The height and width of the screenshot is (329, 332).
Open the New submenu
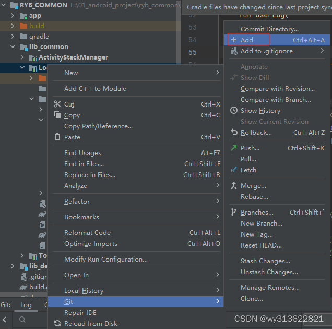(x=136, y=73)
